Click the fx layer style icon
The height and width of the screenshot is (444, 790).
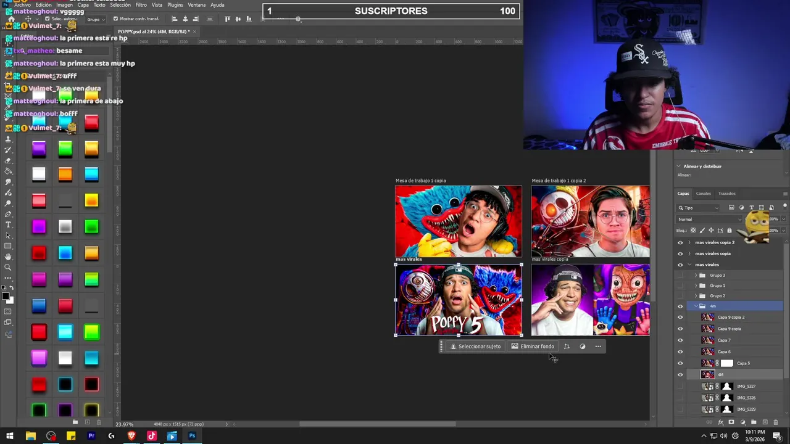tap(721, 422)
